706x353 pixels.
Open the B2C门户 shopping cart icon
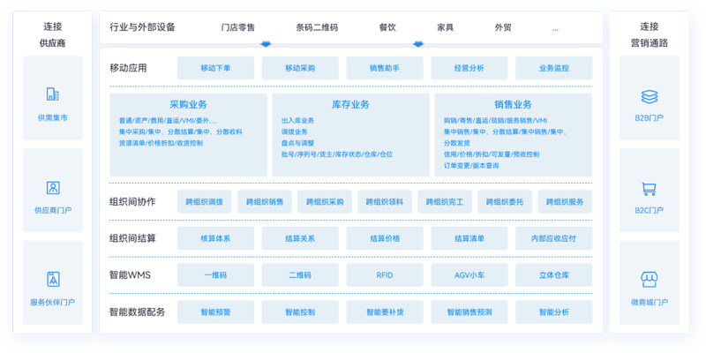point(649,188)
